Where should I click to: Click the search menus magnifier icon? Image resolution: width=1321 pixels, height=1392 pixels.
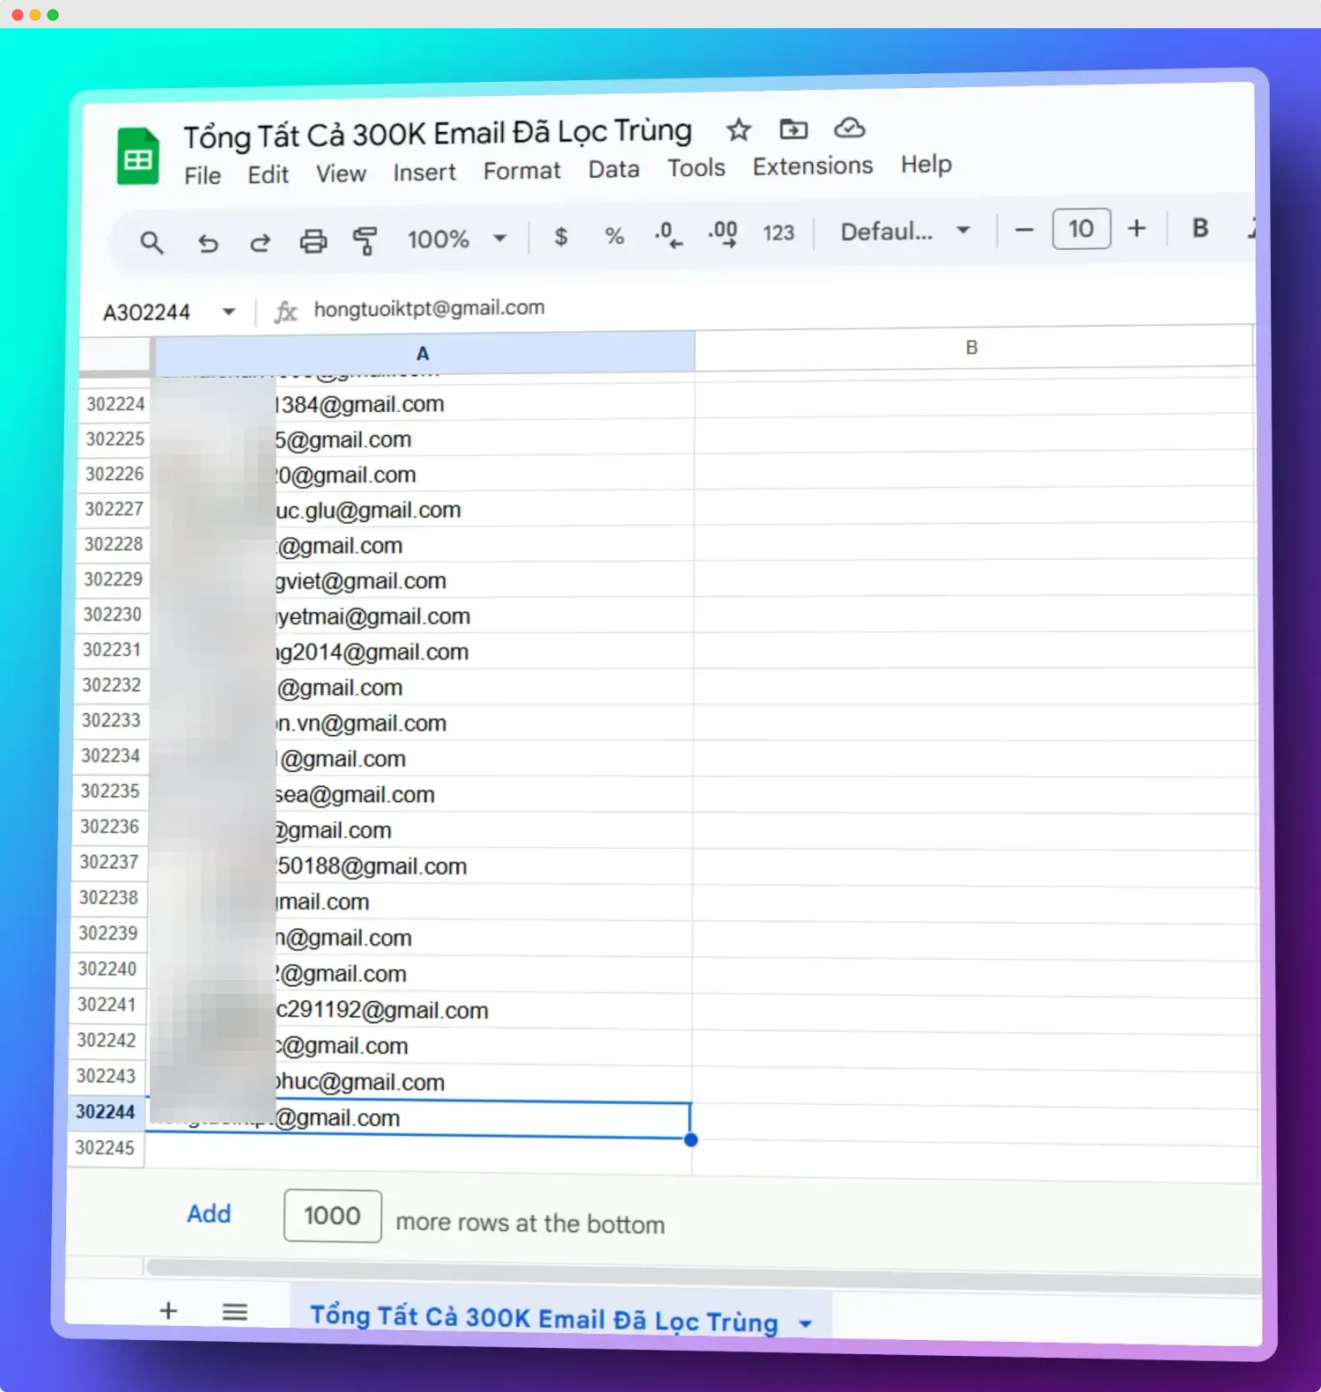tap(151, 242)
